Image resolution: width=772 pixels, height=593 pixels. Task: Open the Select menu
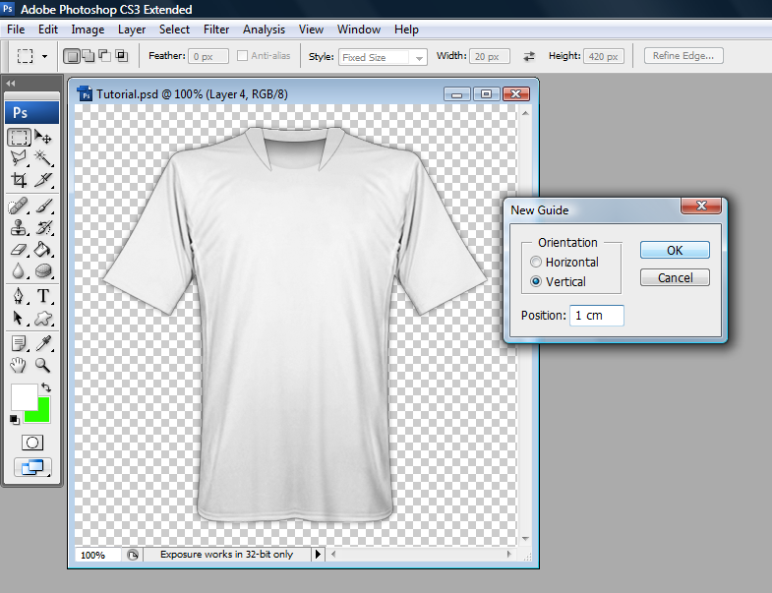pyautogui.click(x=174, y=30)
